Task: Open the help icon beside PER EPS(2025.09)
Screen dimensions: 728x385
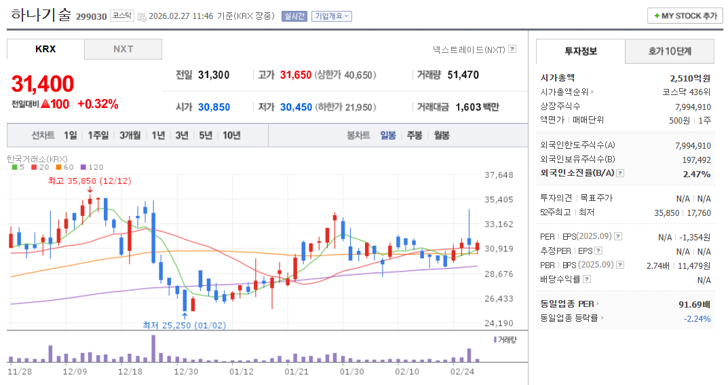Action: (x=618, y=236)
